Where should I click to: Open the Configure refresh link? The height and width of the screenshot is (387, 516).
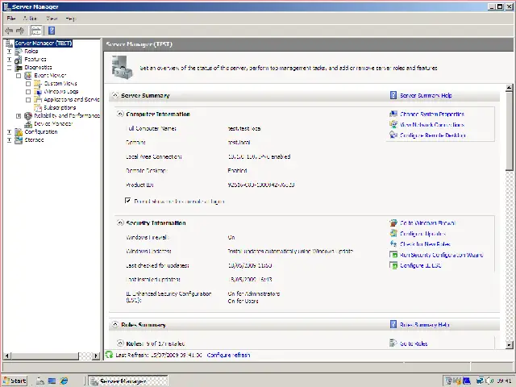(x=228, y=355)
